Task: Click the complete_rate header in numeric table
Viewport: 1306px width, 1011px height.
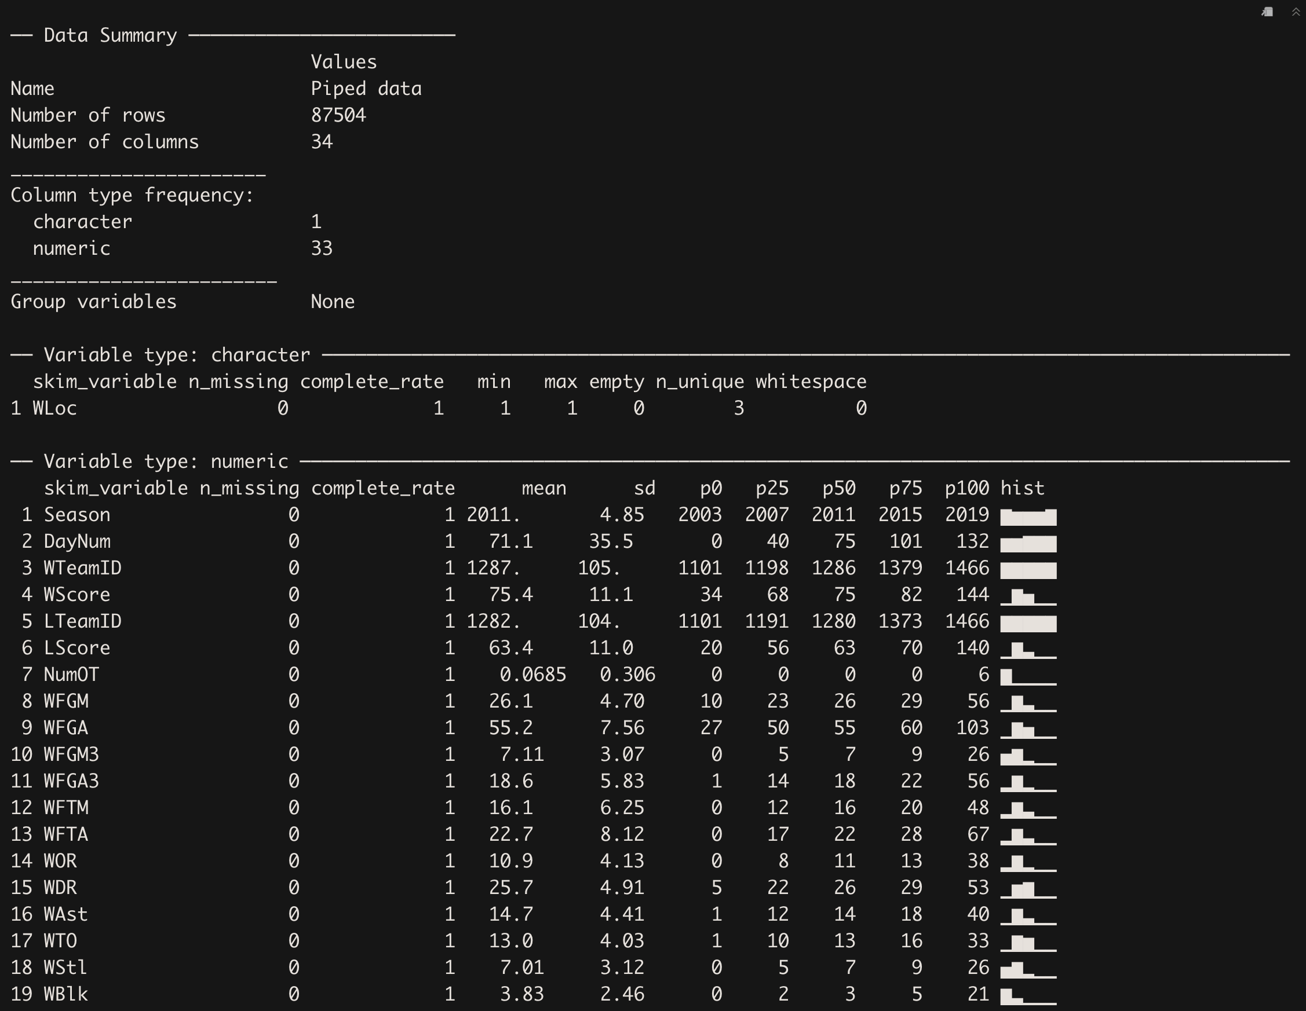Action: pyautogui.click(x=383, y=488)
